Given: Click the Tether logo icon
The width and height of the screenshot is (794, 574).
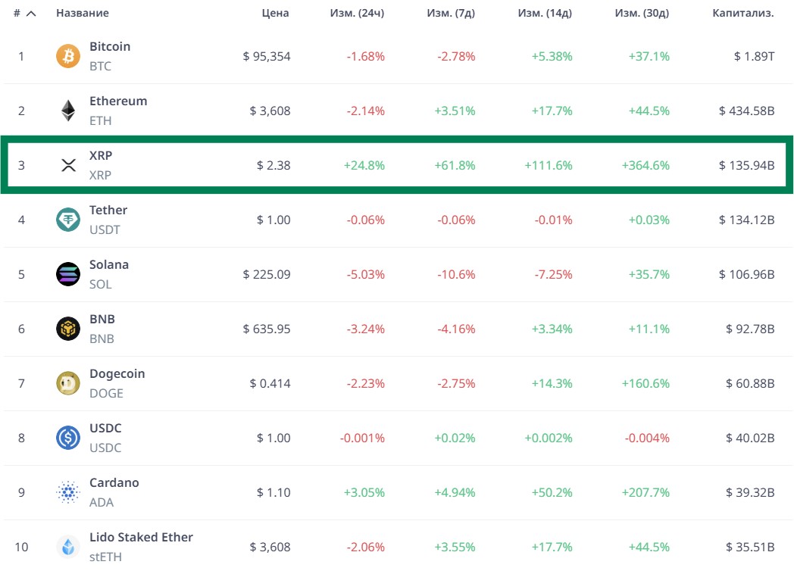Looking at the screenshot, I should pyautogui.click(x=68, y=220).
